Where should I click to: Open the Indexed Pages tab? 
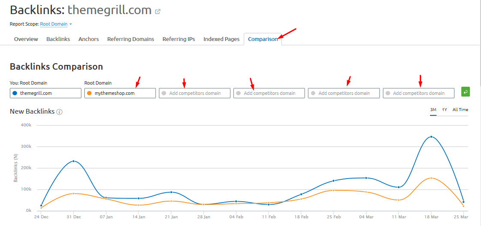(221, 39)
